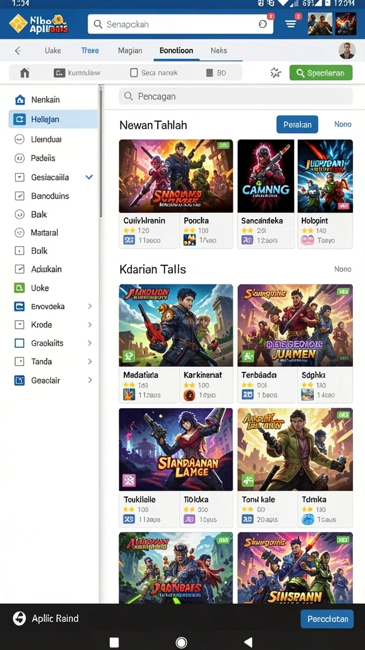
Task: Open the Camnng game thumbnail
Action: point(266,176)
